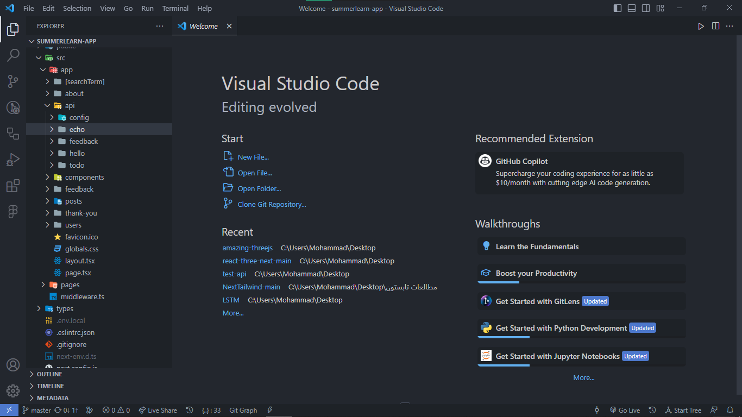Open the Run and Debug view
Screen dimensions: 742x417
pyautogui.click(x=13, y=160)
